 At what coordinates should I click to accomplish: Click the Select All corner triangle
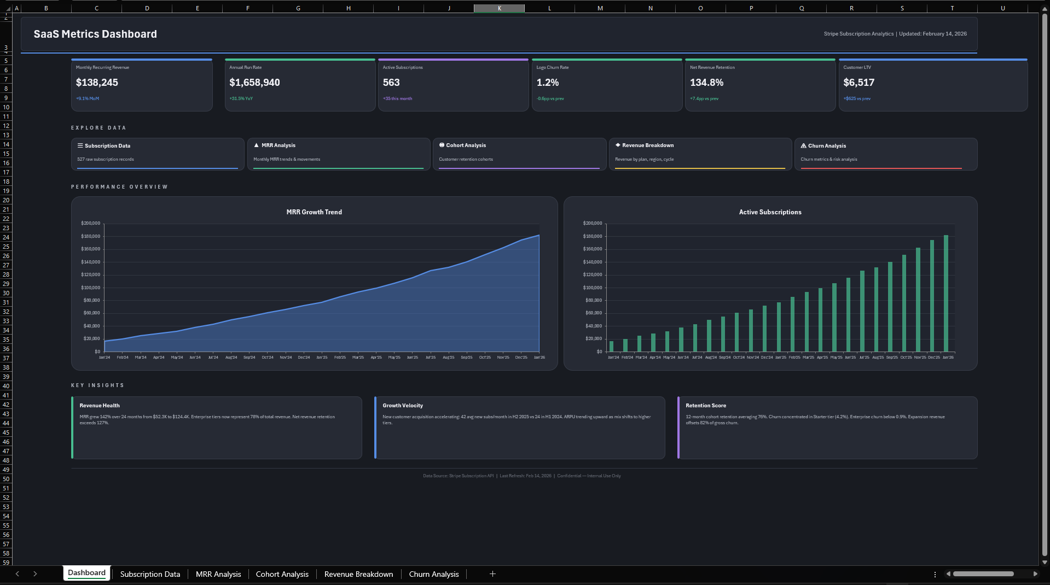tap(8, 9)
